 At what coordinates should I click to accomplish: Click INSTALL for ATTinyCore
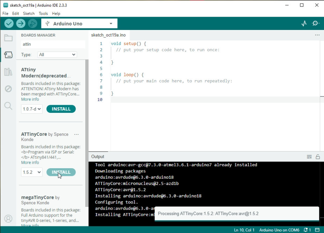[61, 172]
